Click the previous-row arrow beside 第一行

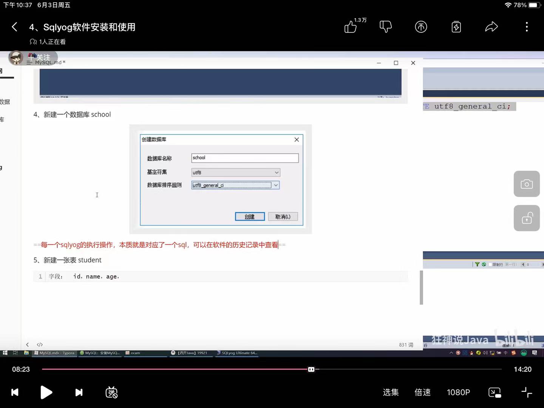point(523,264)
